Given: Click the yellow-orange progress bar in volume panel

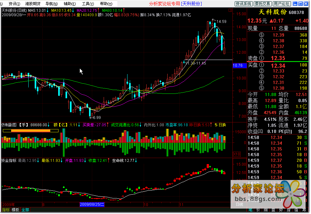Looking at the screenshot, I should coord(31,130).
